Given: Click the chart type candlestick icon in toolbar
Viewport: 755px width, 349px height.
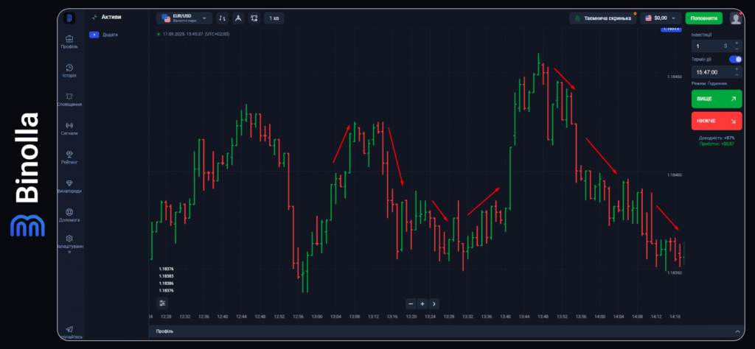Looking at the screenshot, I should pos(223,18).
